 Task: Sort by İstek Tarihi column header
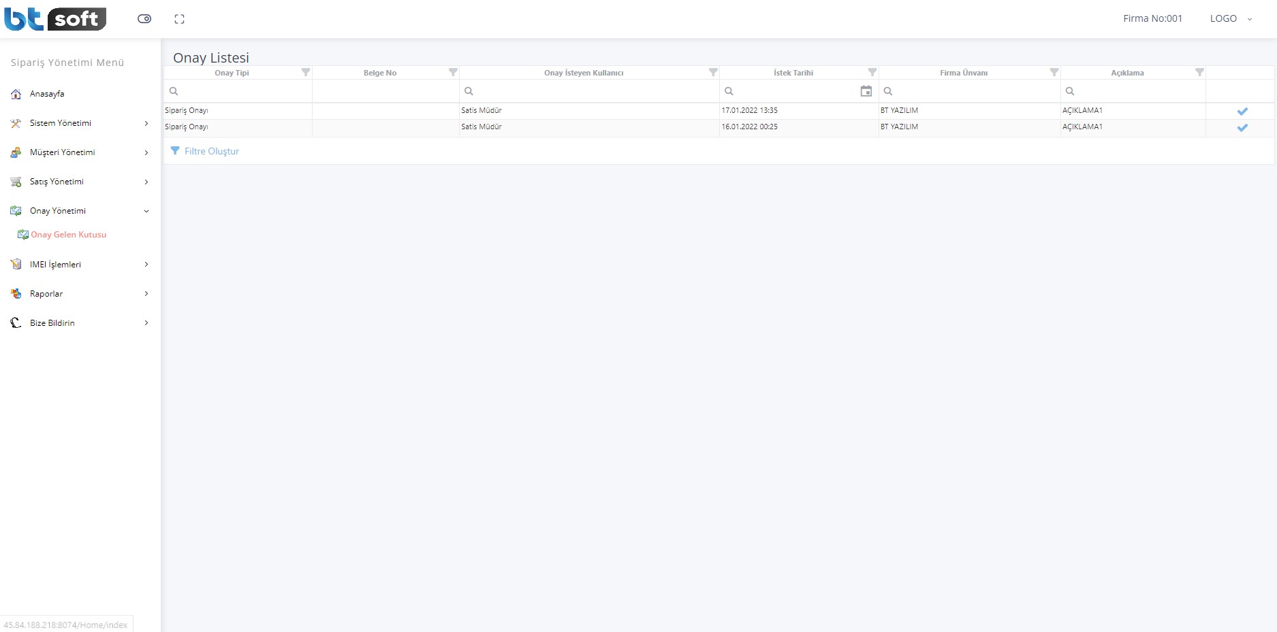point(793,73)
